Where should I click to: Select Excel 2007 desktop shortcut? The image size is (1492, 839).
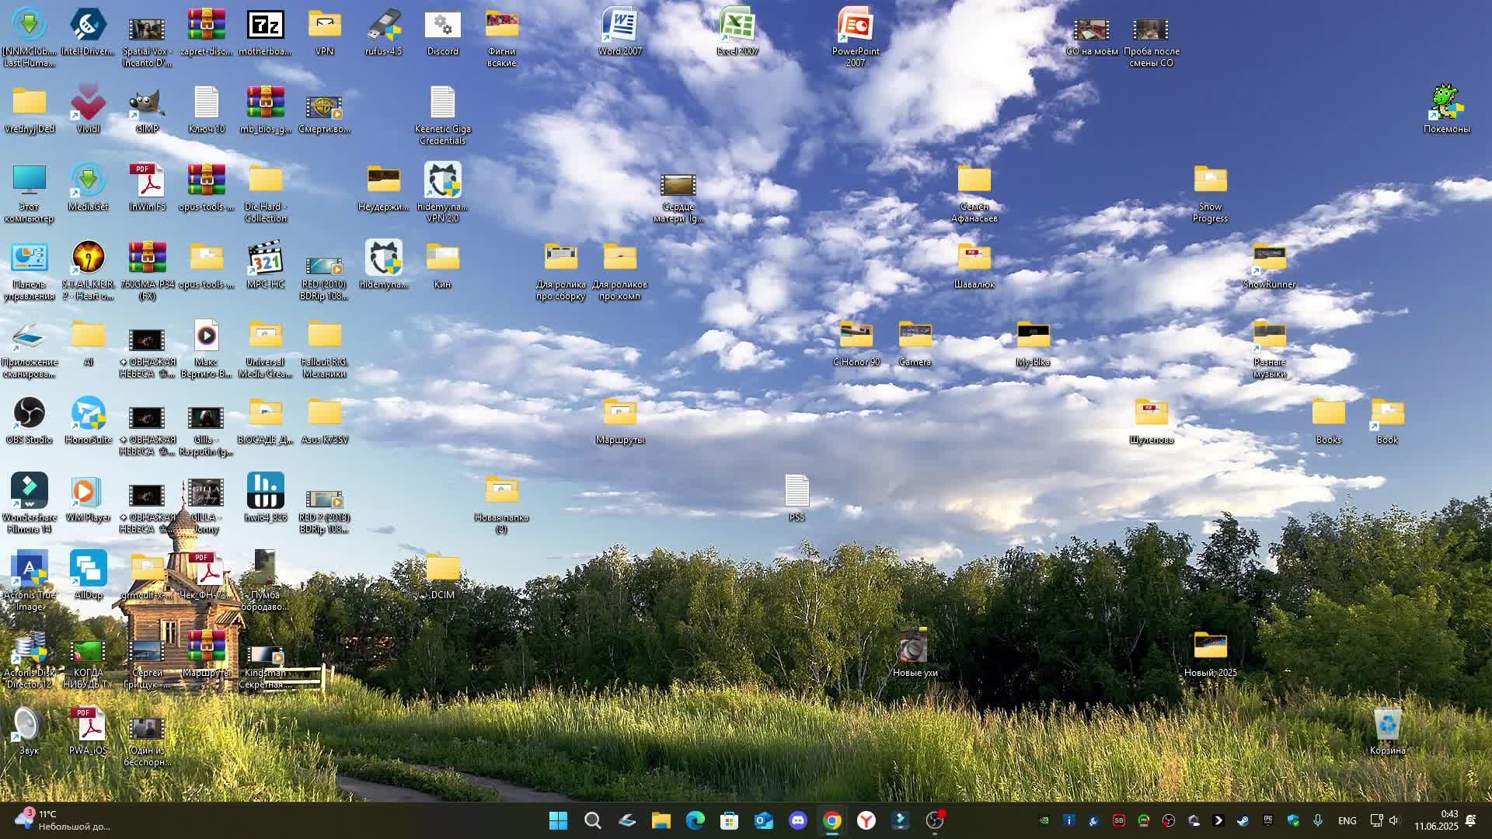point(737,26)
